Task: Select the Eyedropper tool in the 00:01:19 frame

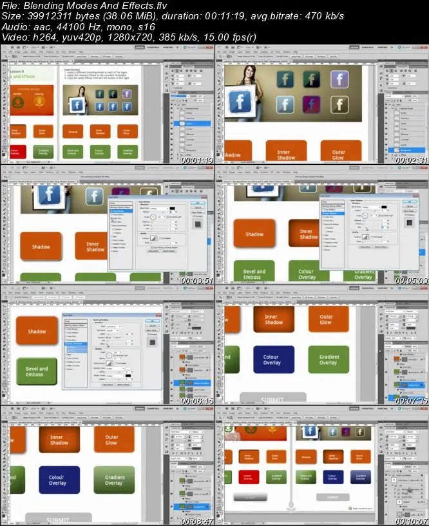Action: pyautogui.click(x=5, y=84)
